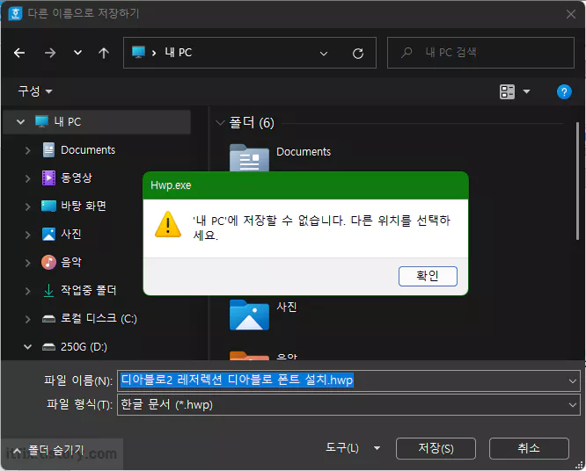Click the Documents folder name label
586x471 pixels.
coord(304,152)
